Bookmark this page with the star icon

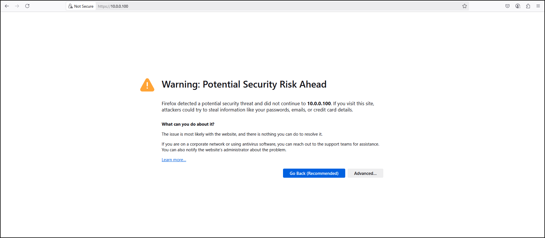click(465, 6)
